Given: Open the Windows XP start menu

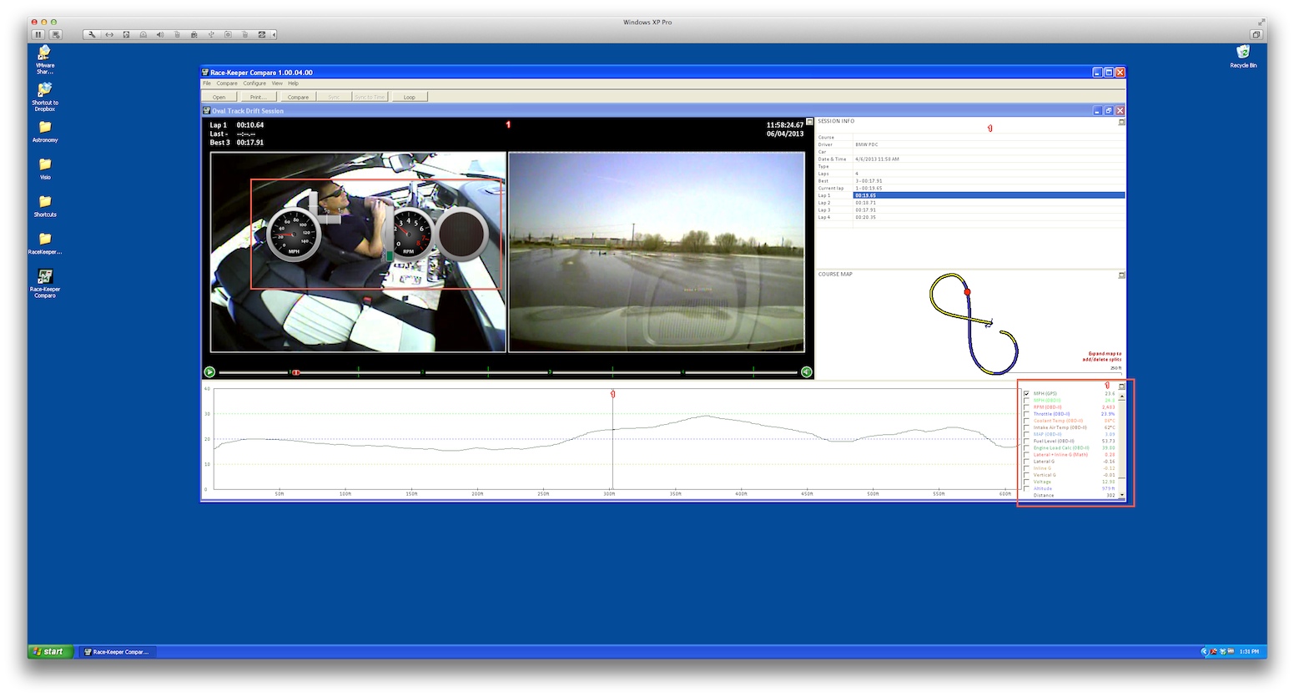Looking at the screenshot, I should point(51,651).
